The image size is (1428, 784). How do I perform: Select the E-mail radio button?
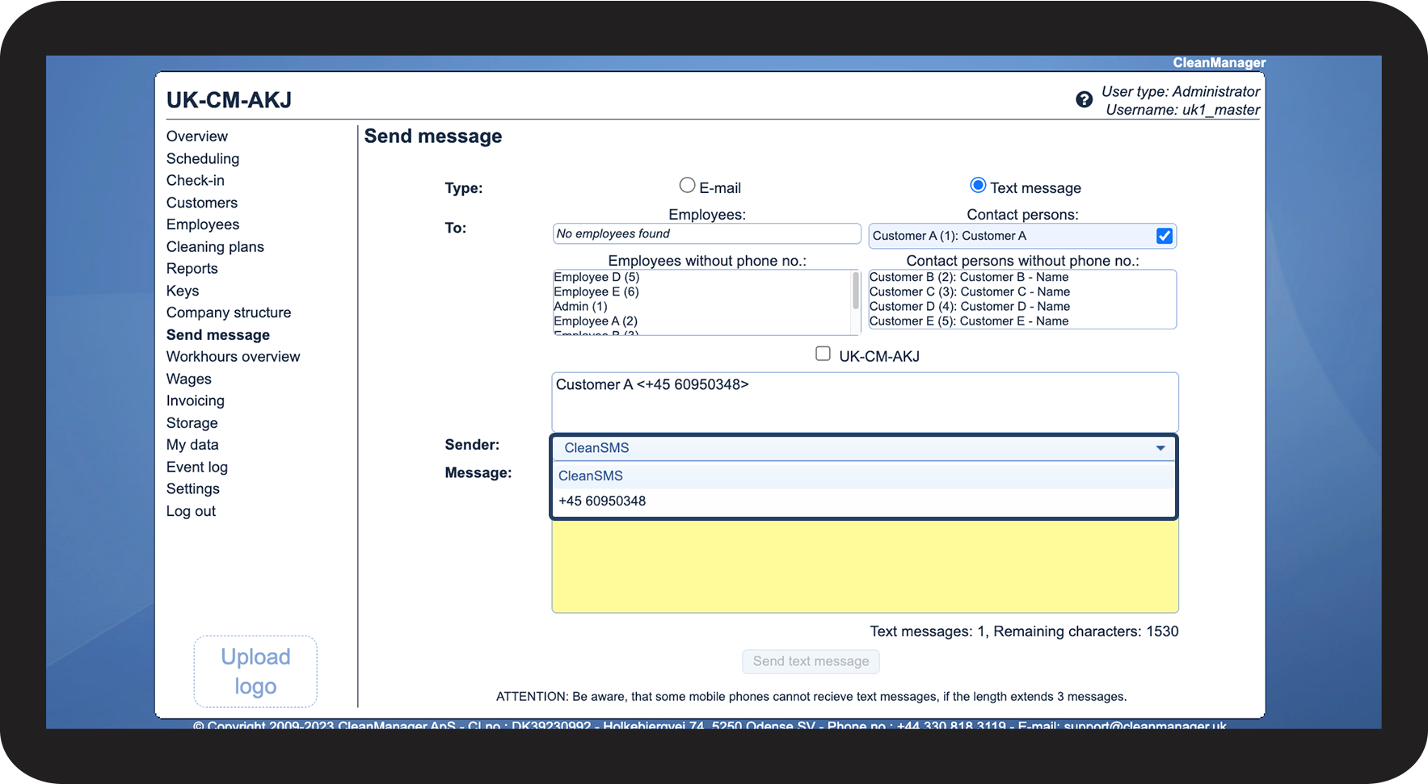pyautogui.click(x=687, y=186)
